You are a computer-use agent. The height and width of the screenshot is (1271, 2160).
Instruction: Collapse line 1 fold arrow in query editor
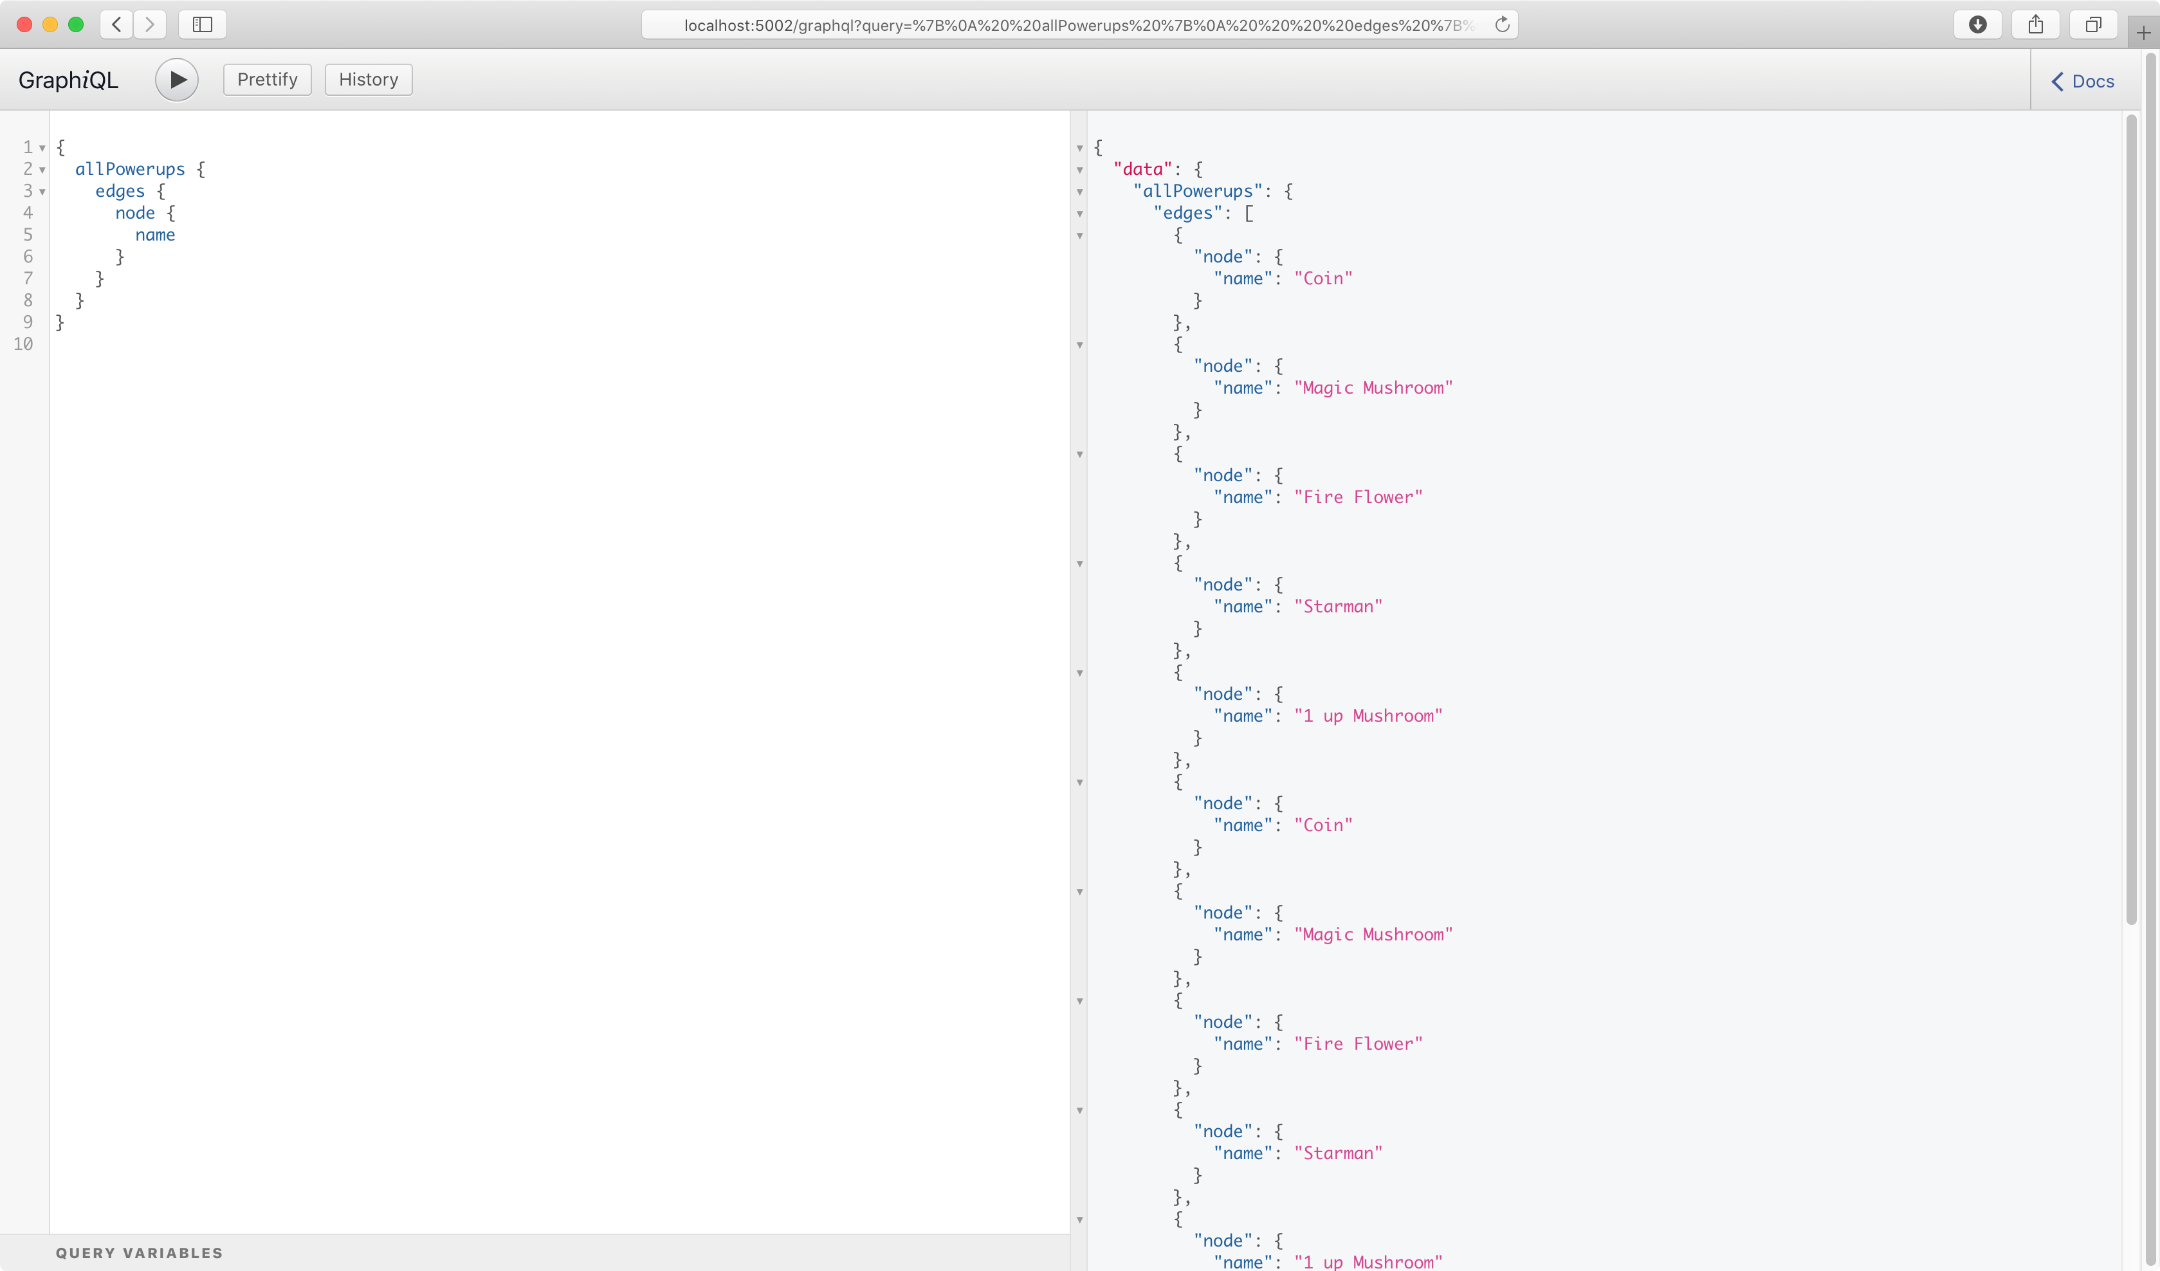(x=42, y=149)
